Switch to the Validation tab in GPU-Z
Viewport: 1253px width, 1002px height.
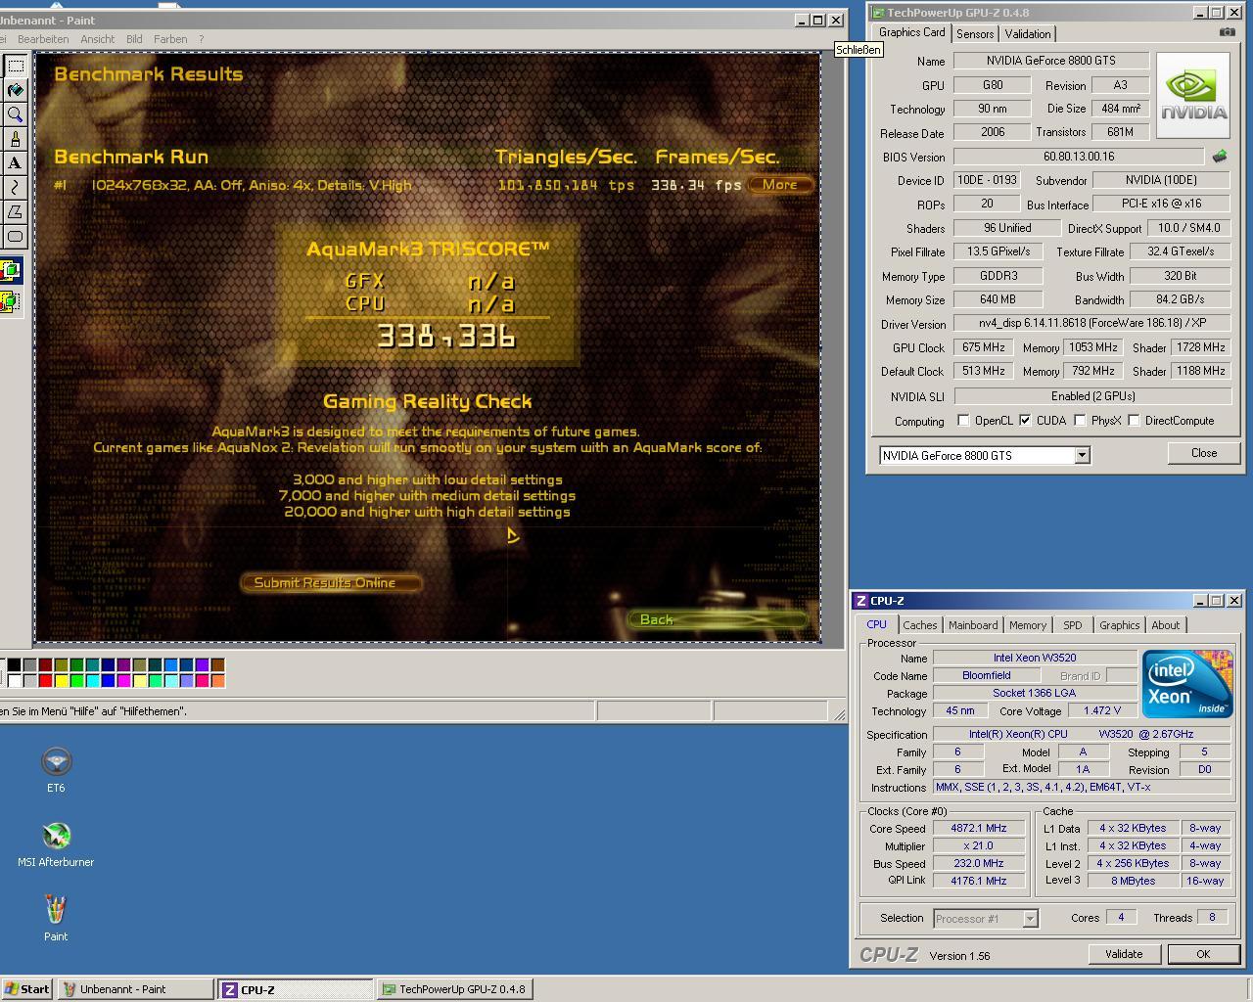1028,33
